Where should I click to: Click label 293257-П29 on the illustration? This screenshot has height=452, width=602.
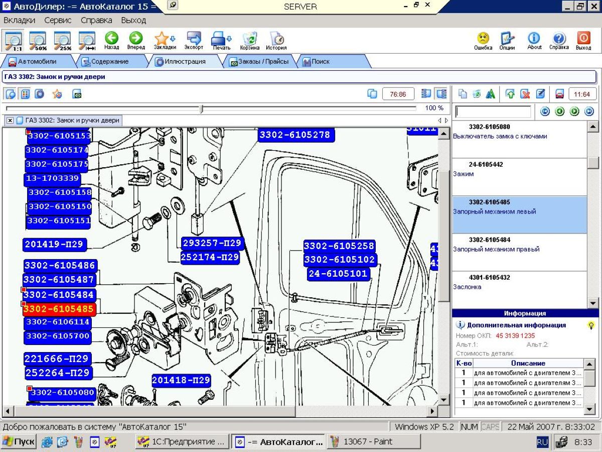212,243
